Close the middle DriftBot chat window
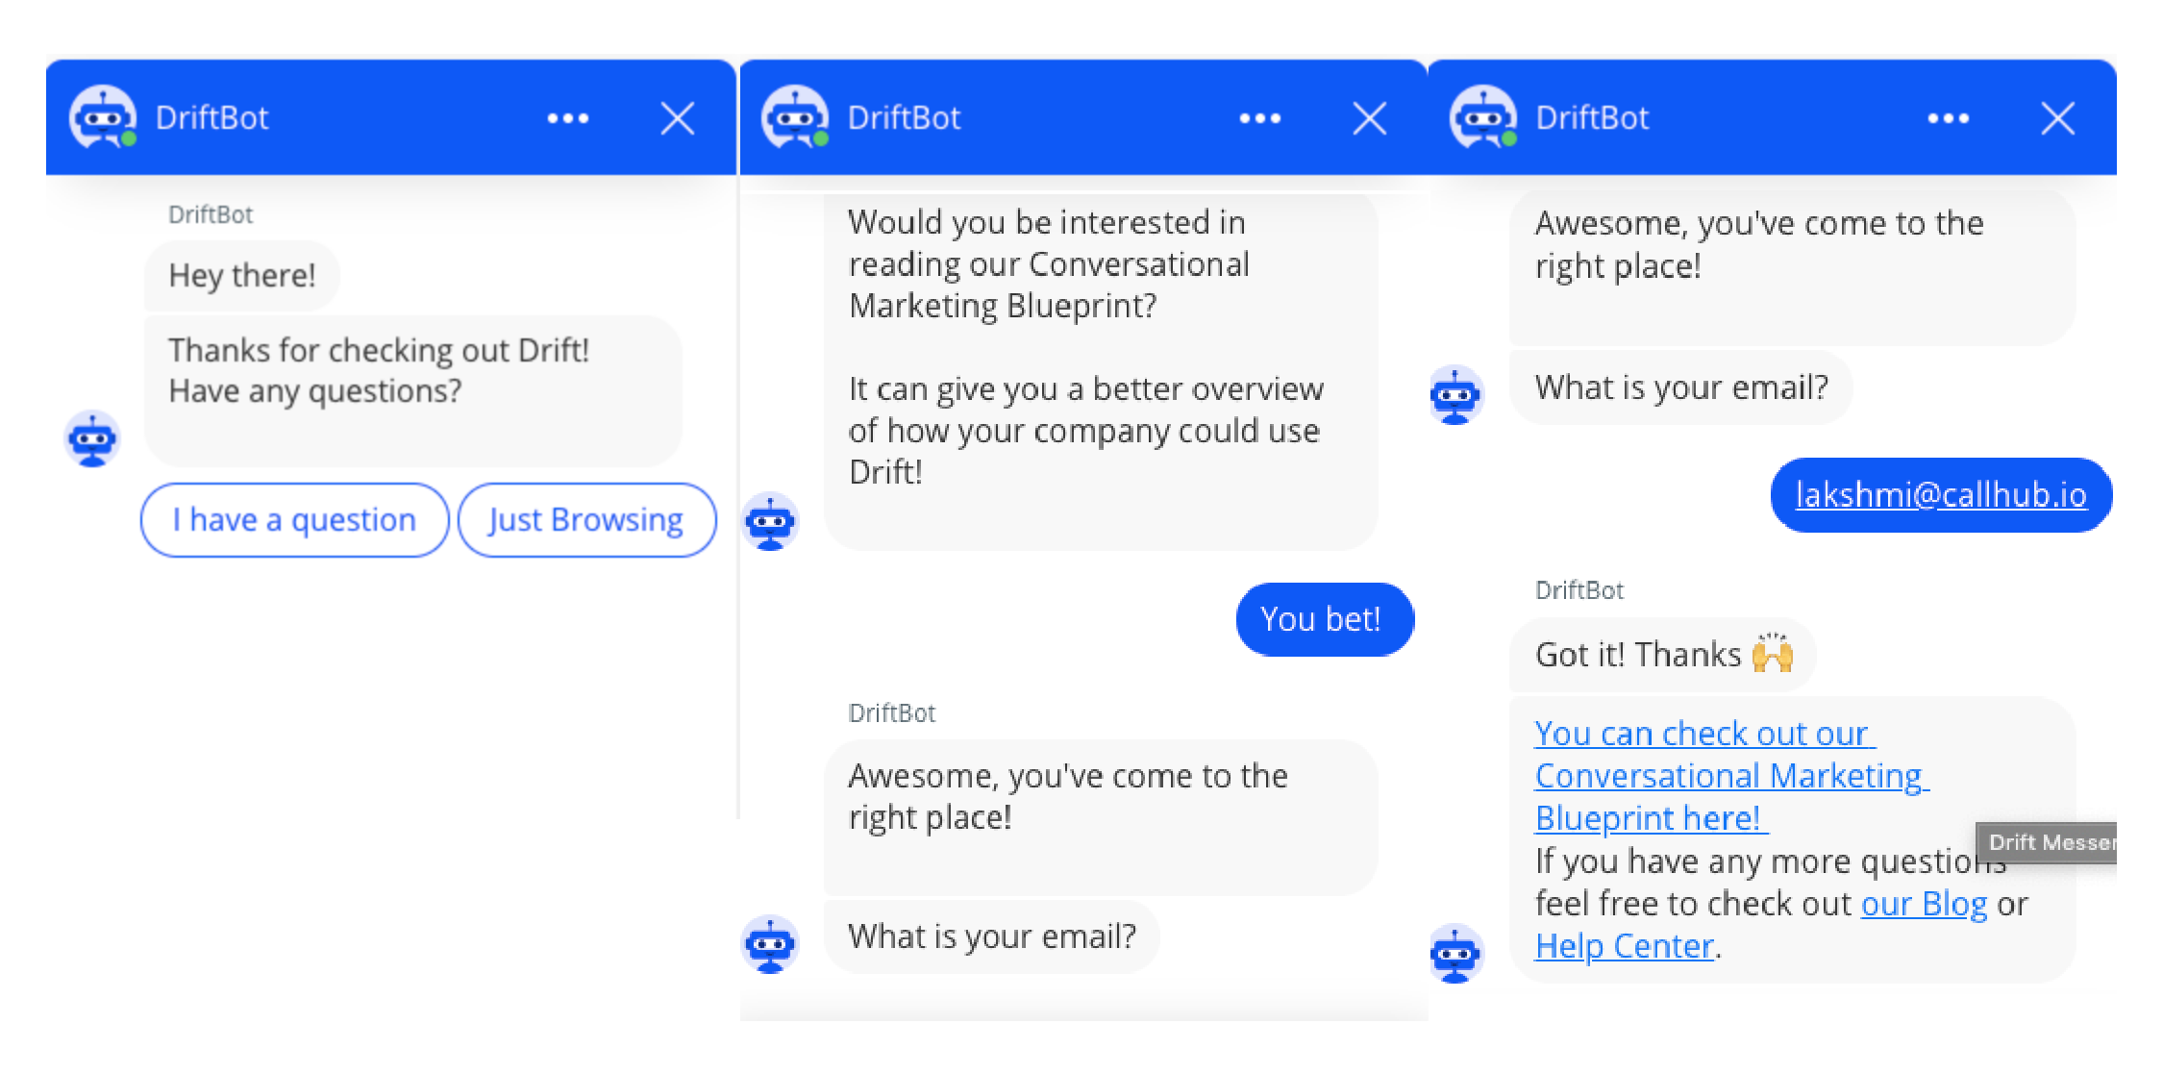2163x1073 pixels. (1370, 119)
